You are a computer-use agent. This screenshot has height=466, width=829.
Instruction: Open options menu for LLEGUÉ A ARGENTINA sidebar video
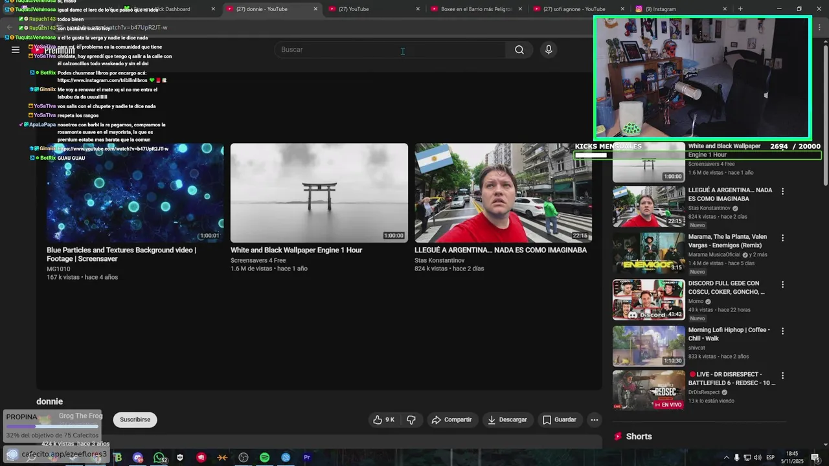[x=782, y=192]
